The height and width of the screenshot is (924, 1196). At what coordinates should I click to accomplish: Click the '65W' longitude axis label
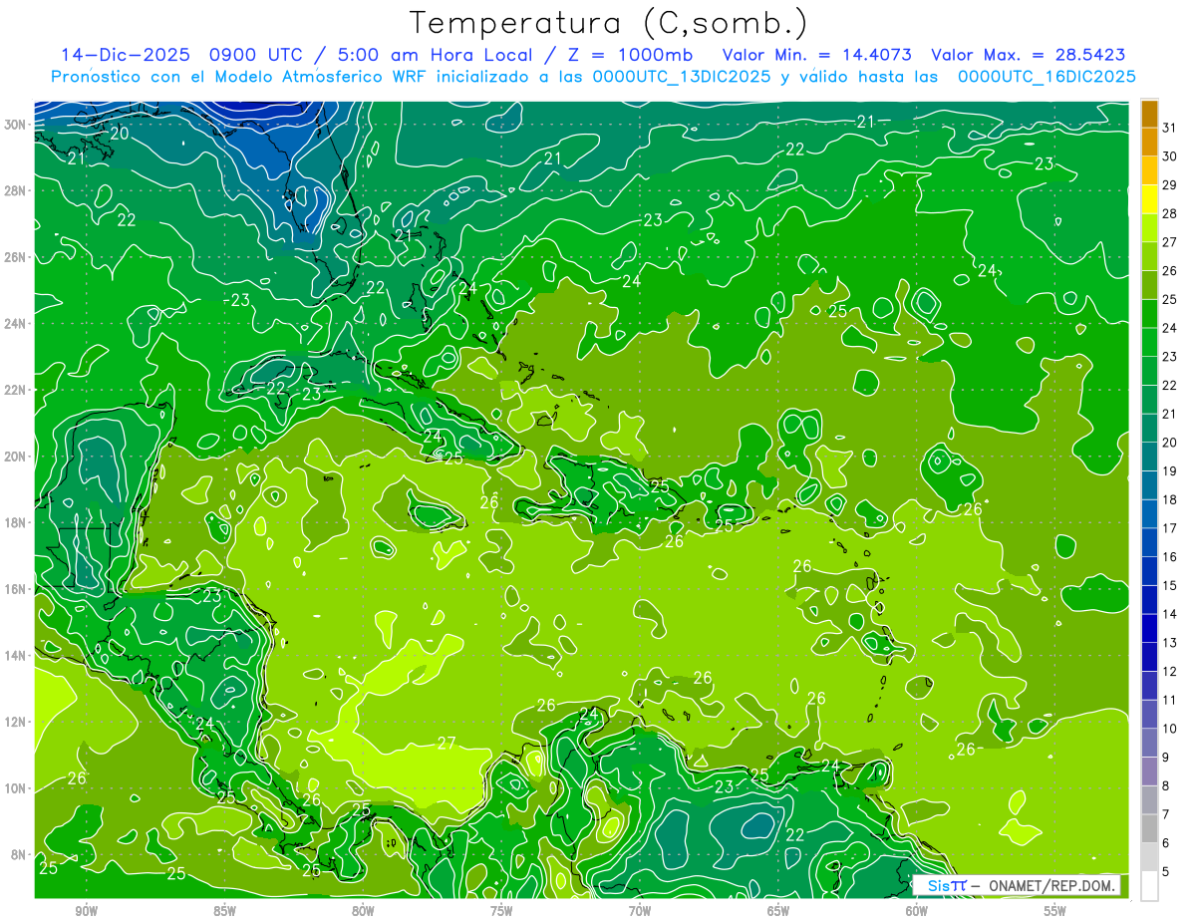778,910
